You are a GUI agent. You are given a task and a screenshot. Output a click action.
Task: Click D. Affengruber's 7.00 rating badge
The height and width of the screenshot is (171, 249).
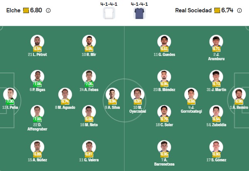point(37,119)
